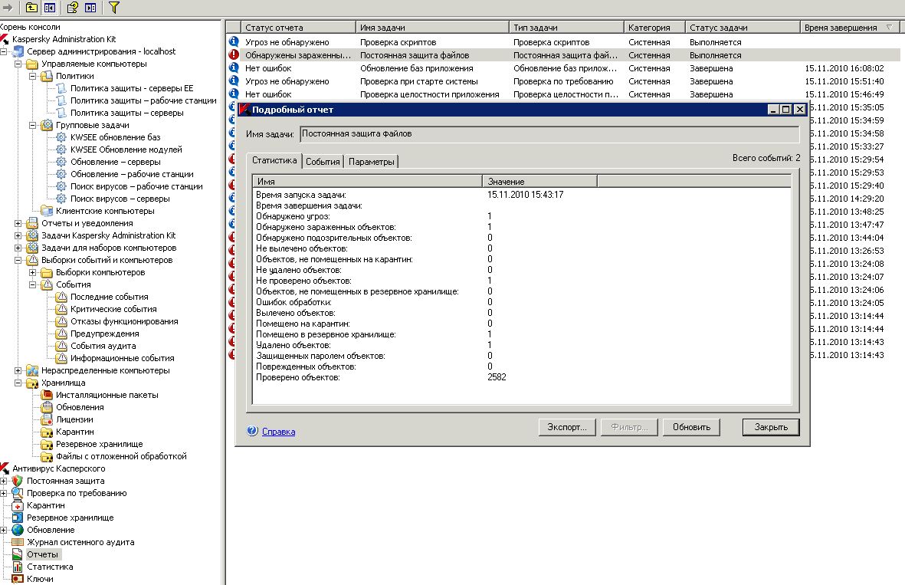Image resolution: width=905 pixels, height=585 pixels.
Task: Switch to the Статистика tab
Action: coord(274,160)
